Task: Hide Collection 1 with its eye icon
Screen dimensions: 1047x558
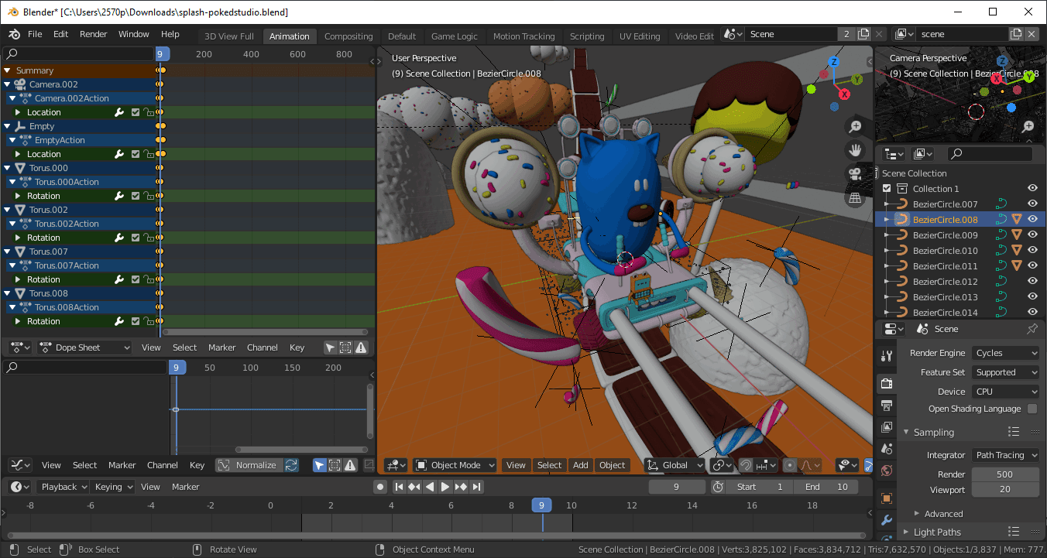Action: 1032,188
